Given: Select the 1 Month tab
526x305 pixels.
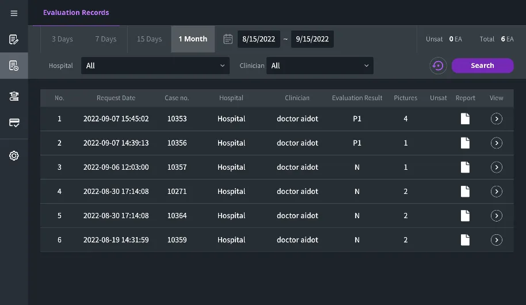Looking at the screenshot, I should [x=193, y=39].
